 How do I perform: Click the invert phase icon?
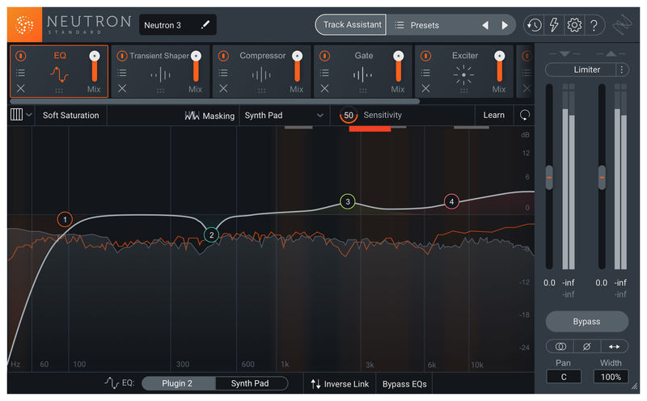click(587, 347)
